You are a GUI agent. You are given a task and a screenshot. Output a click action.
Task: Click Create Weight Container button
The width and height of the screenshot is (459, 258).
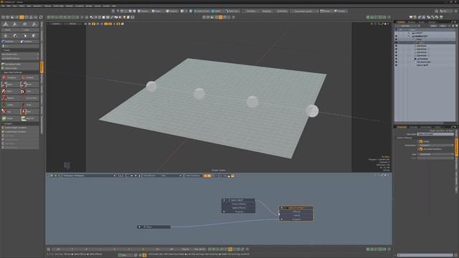click(x=20, y=128)
